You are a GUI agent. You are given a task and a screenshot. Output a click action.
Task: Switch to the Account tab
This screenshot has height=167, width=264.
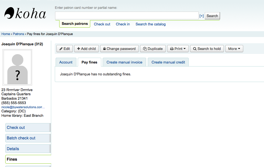pyautogui.click(x=66, y=62)
